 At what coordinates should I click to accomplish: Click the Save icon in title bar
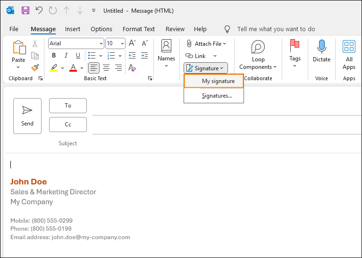pyautogui.click(x=25, y=11)
